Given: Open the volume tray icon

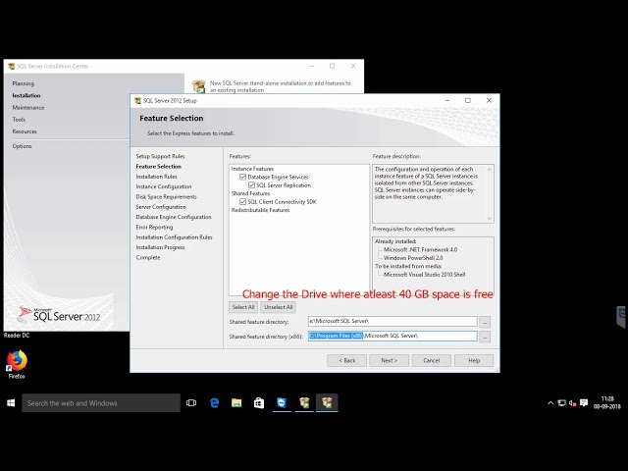Looking at the screenshot, I should click(572, 403).
